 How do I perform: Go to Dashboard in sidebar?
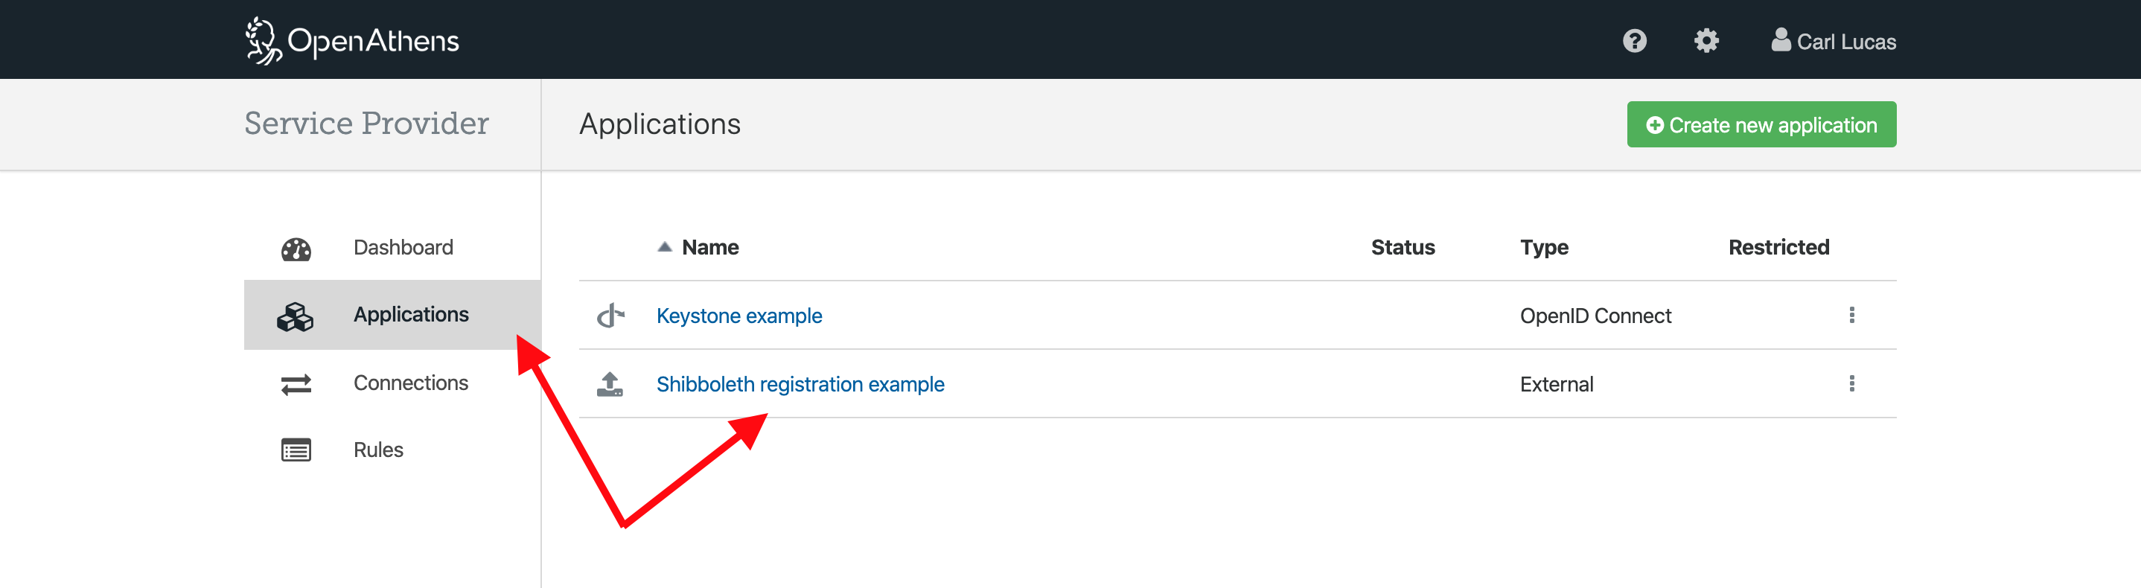point(403,248)
